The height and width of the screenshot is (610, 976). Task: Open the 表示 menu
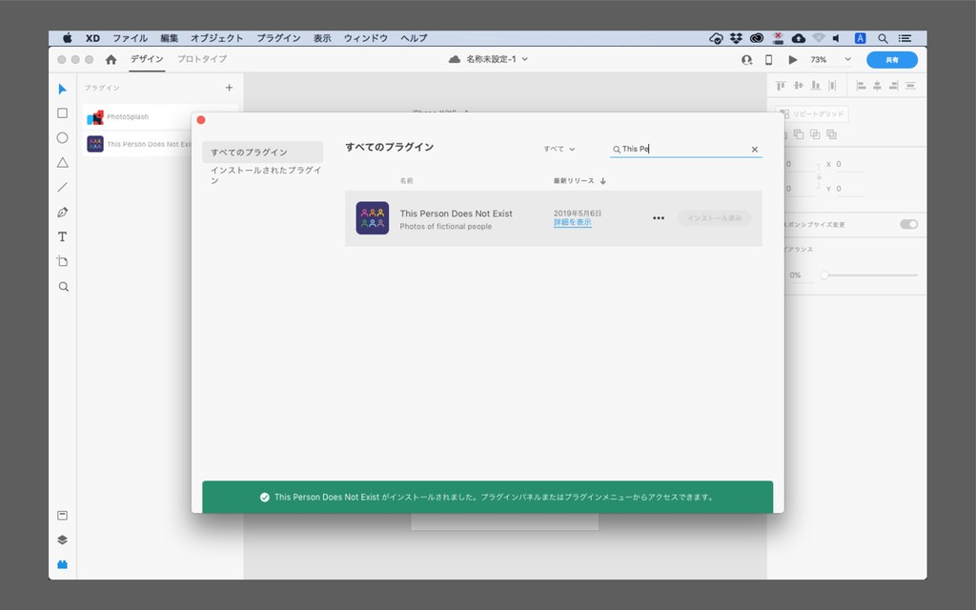pos(322,38)
